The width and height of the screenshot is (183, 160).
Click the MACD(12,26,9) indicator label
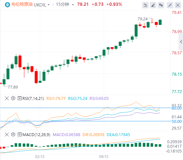(36, 135)
